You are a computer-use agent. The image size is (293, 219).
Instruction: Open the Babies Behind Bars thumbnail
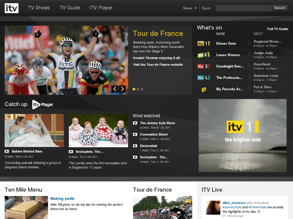tap(34, 131)
